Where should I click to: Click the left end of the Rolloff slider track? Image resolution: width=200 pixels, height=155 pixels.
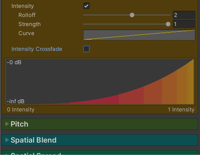(84, 15)
